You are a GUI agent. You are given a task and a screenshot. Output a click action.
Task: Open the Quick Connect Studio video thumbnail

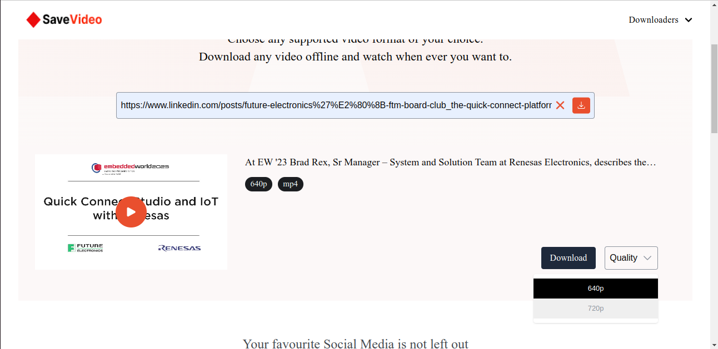coord(131,212)
